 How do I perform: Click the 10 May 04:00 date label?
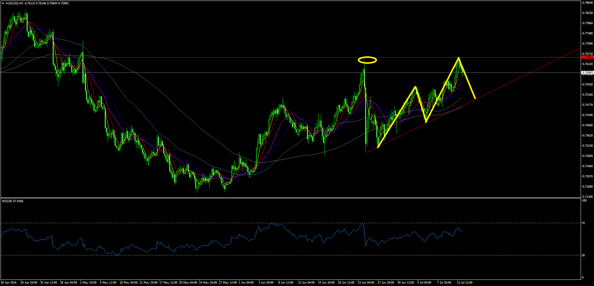129,283
